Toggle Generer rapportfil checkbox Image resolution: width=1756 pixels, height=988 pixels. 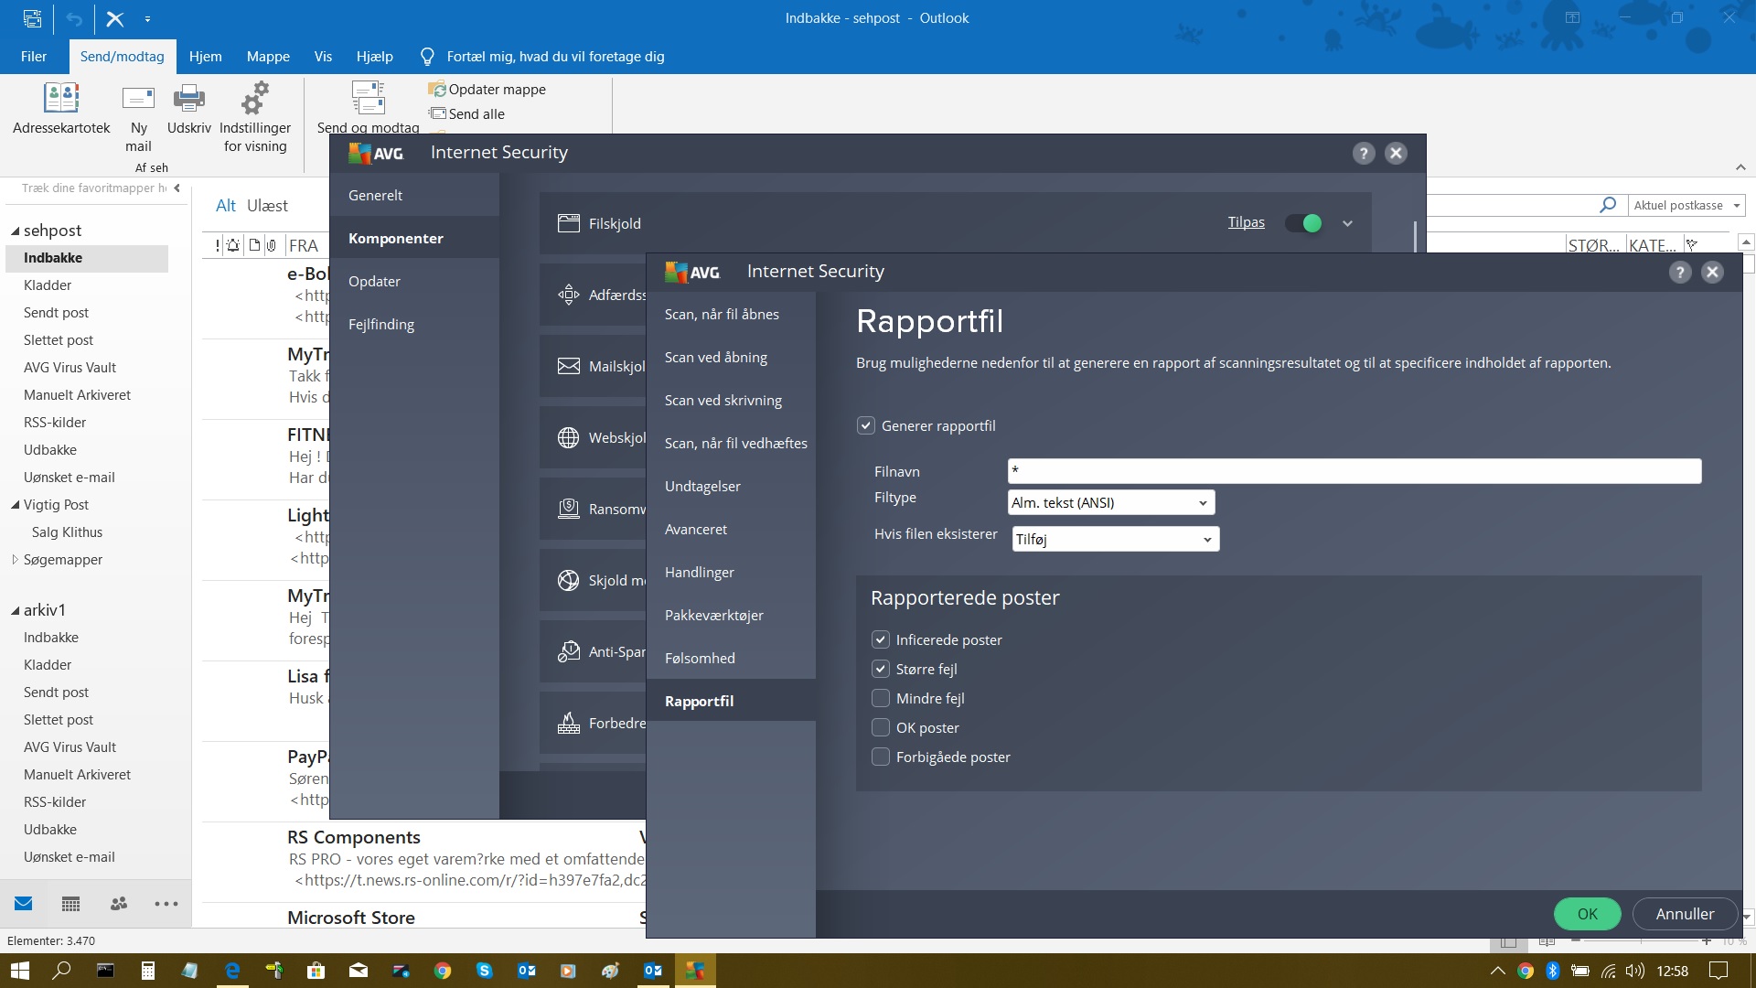[x=865, y=425]
